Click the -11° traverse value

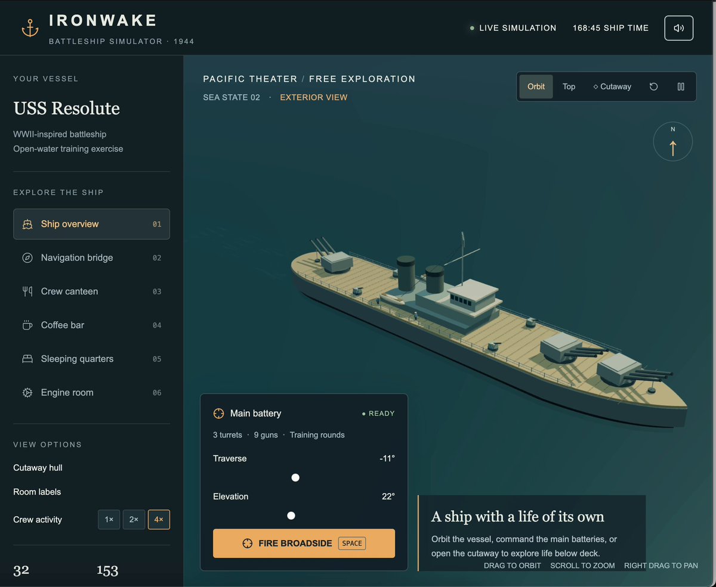(x=387, y=458)
